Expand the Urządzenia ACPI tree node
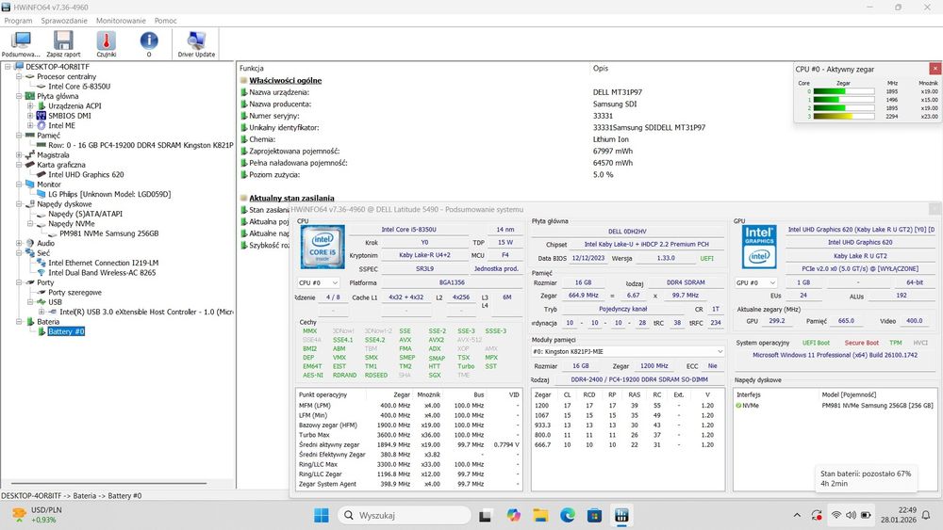 30,105
